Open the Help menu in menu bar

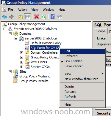click(62, 9)
